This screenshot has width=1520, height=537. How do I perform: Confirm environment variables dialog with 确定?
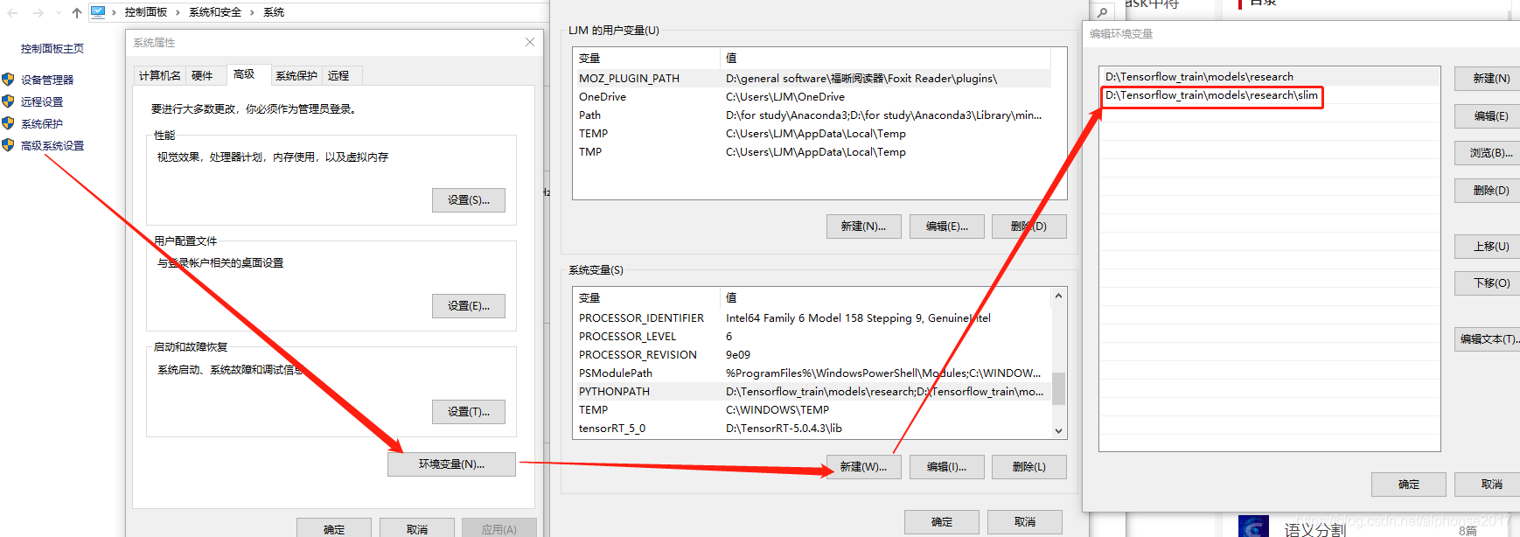942,522
